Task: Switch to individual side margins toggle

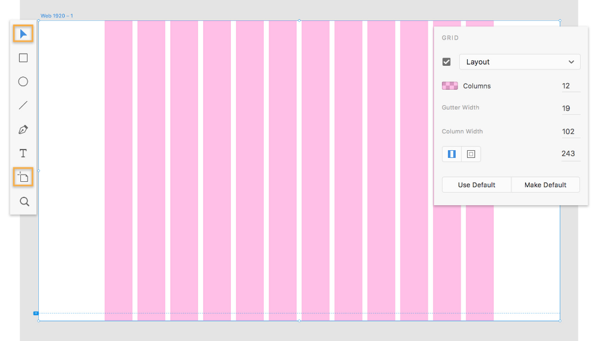Action: [471, 154]
